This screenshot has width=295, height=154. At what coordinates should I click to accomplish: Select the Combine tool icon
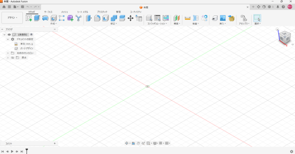[114, 18]
